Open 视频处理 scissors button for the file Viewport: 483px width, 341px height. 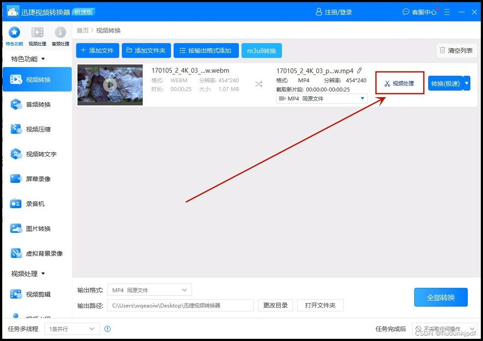pos(399,83)
